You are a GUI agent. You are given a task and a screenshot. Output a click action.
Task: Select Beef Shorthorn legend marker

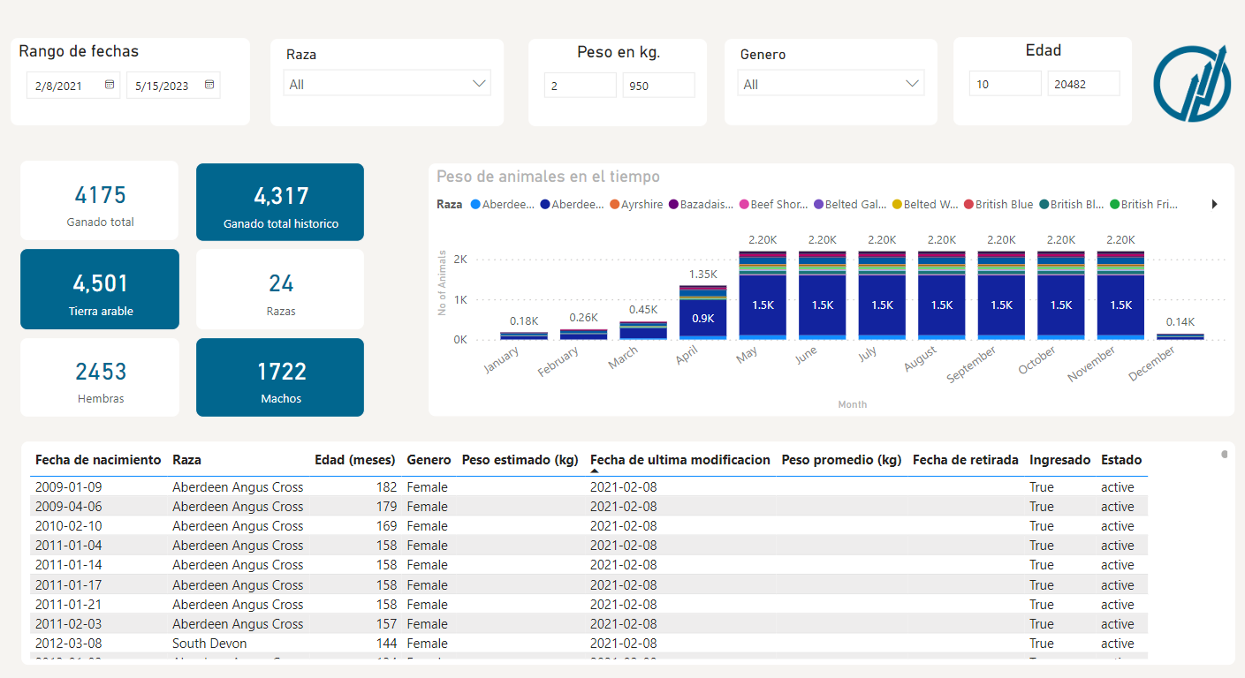[x=743, y=204]
